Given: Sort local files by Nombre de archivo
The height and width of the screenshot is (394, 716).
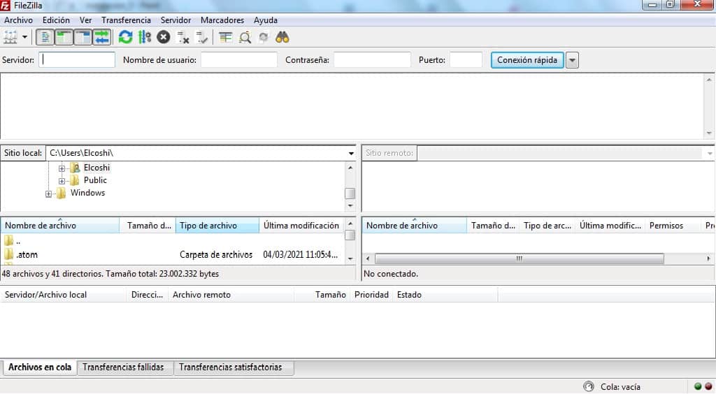Looking at the screenshot, I should click(60, 225).
